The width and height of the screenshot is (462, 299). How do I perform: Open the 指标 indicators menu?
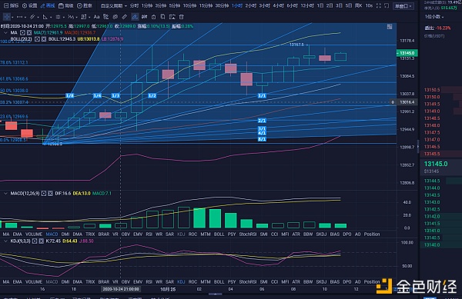pos(11,5)
